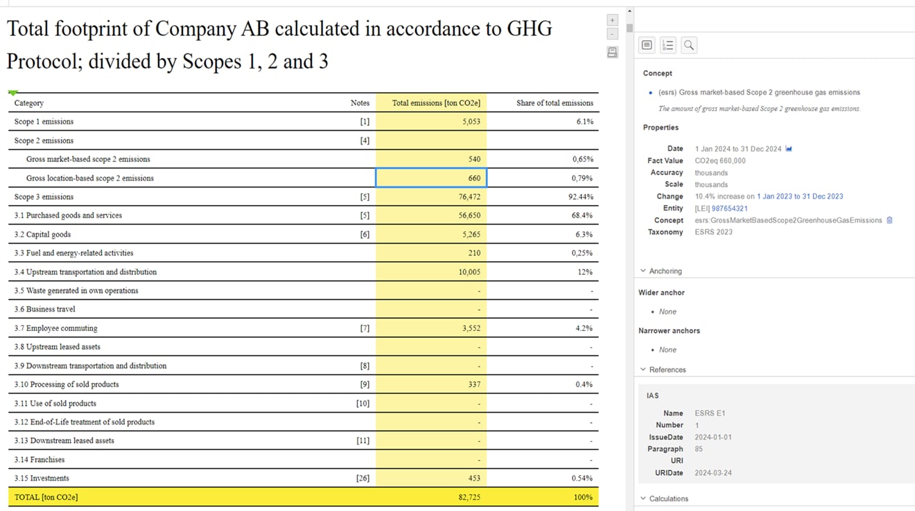Click the copy icon beside the concept name
Viewport: 915px width, 511px height.
pyautogui.click(x=889, y=220)
